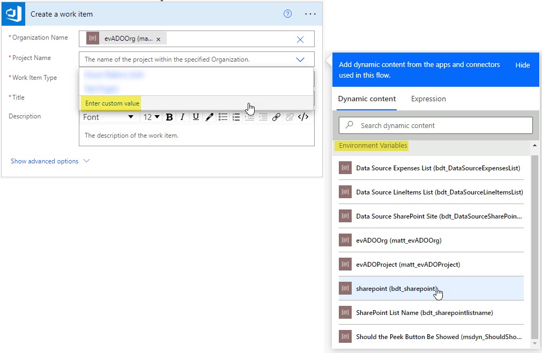Open help for Create a work item

[x=287, y=14]
